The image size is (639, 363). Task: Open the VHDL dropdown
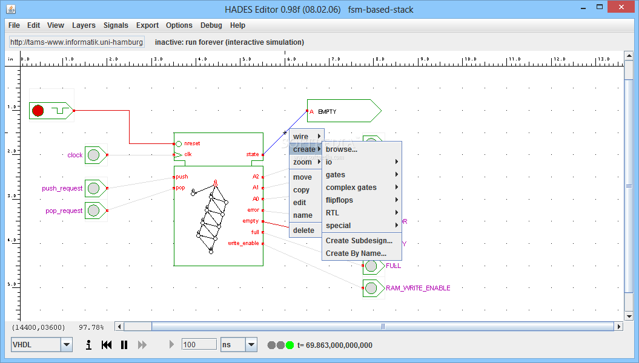tap(67, 345)
